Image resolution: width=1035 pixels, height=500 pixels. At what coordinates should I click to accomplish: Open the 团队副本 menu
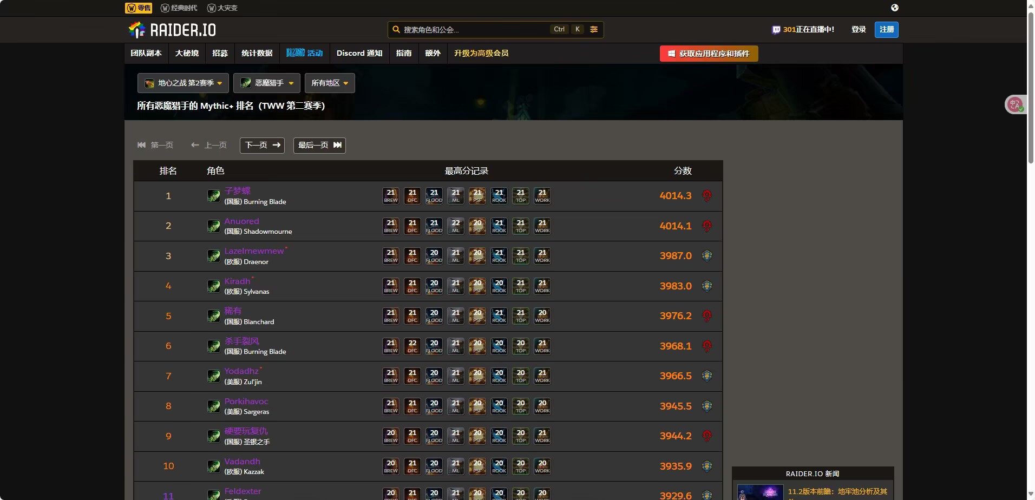(146, 53)
